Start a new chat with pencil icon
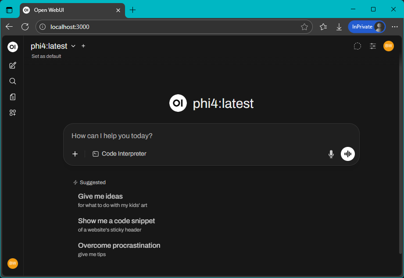The height and width of the screenshot is (278, 404). (x=13, y=65)
